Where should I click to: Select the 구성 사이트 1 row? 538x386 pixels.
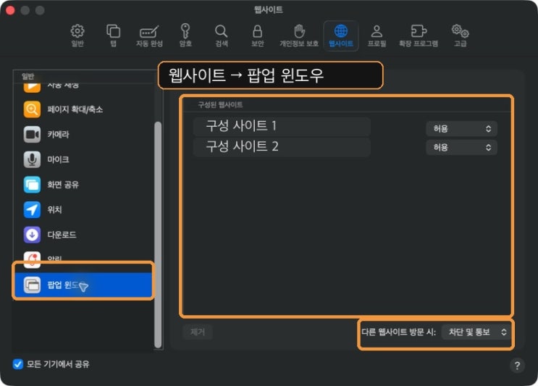(282, 126)
